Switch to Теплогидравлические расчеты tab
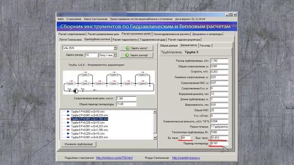This screenshot has width=294, height=165. point(171,34)
